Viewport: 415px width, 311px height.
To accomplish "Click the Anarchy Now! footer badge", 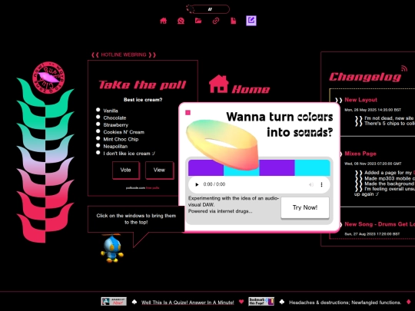I will point(114,302).
